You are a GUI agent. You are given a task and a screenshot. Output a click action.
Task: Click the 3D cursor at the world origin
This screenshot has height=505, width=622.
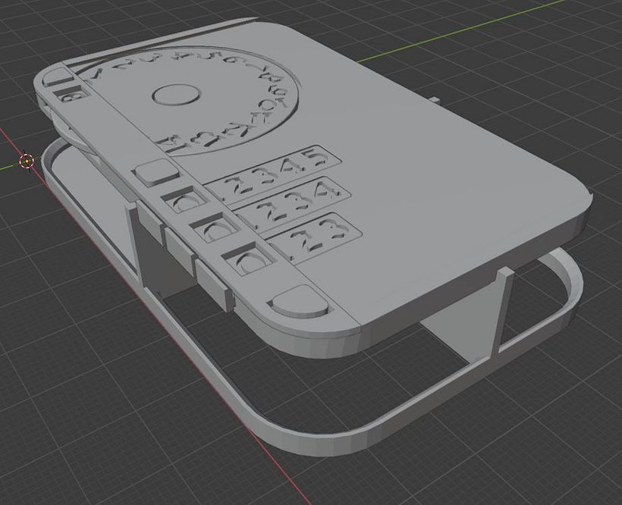pyautogui.click(x=27, y=162)
